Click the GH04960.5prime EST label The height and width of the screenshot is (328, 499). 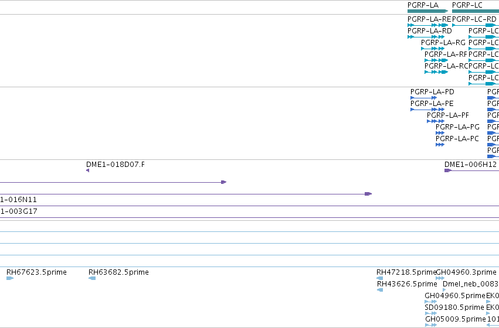coord(455,296)
